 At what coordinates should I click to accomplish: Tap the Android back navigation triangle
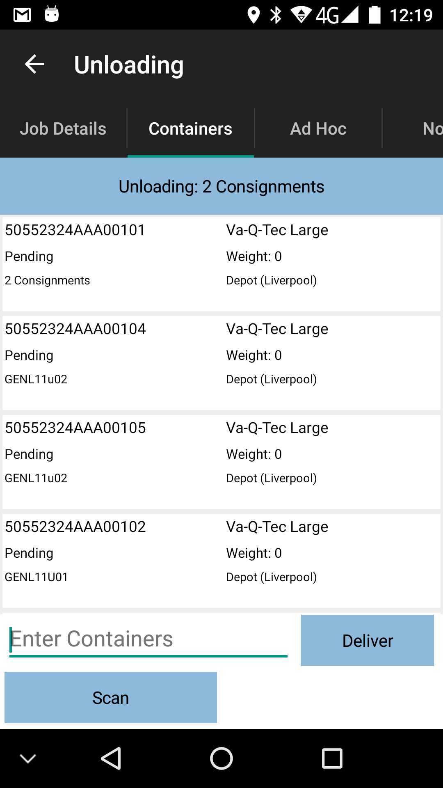pyautogui.click(x=111, y=758)
